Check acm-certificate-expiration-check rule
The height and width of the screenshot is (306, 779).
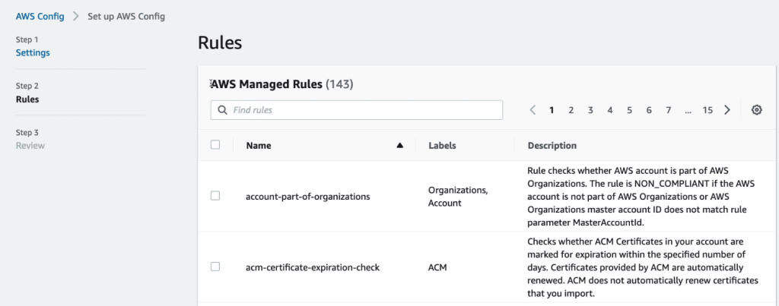[x=215, y=267]
